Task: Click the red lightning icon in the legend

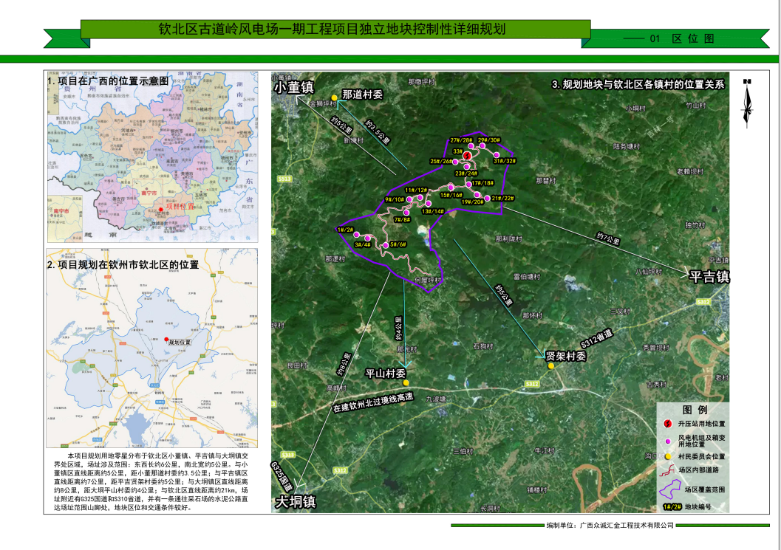Action: [x=668, y=424]
